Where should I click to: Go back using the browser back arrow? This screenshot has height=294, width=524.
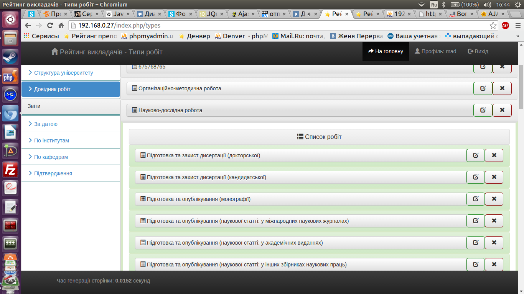pyautogui.click(x=28, y=26)
